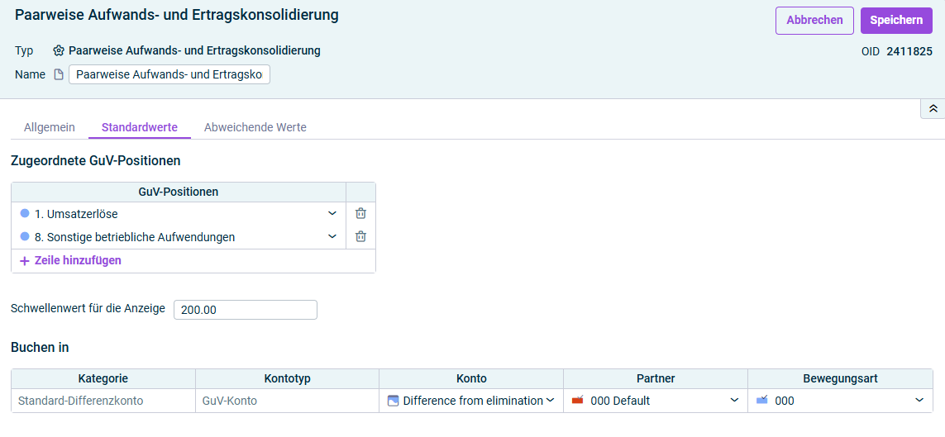Expand the 8. Sonstige betriebliche Aufwendungen dropdown
Screen dimensions: 945x437
click(332, 236)
